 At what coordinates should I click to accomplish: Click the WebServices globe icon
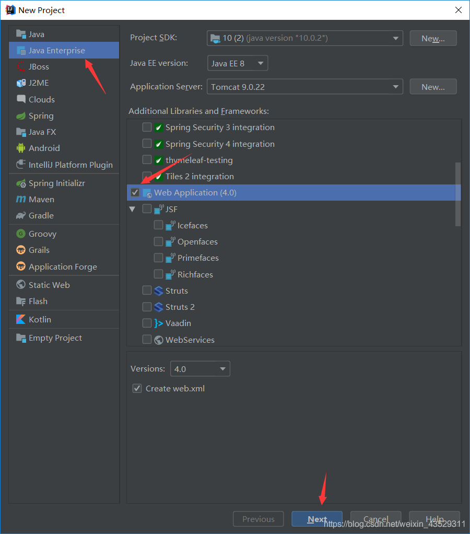[x=159, y=340]
